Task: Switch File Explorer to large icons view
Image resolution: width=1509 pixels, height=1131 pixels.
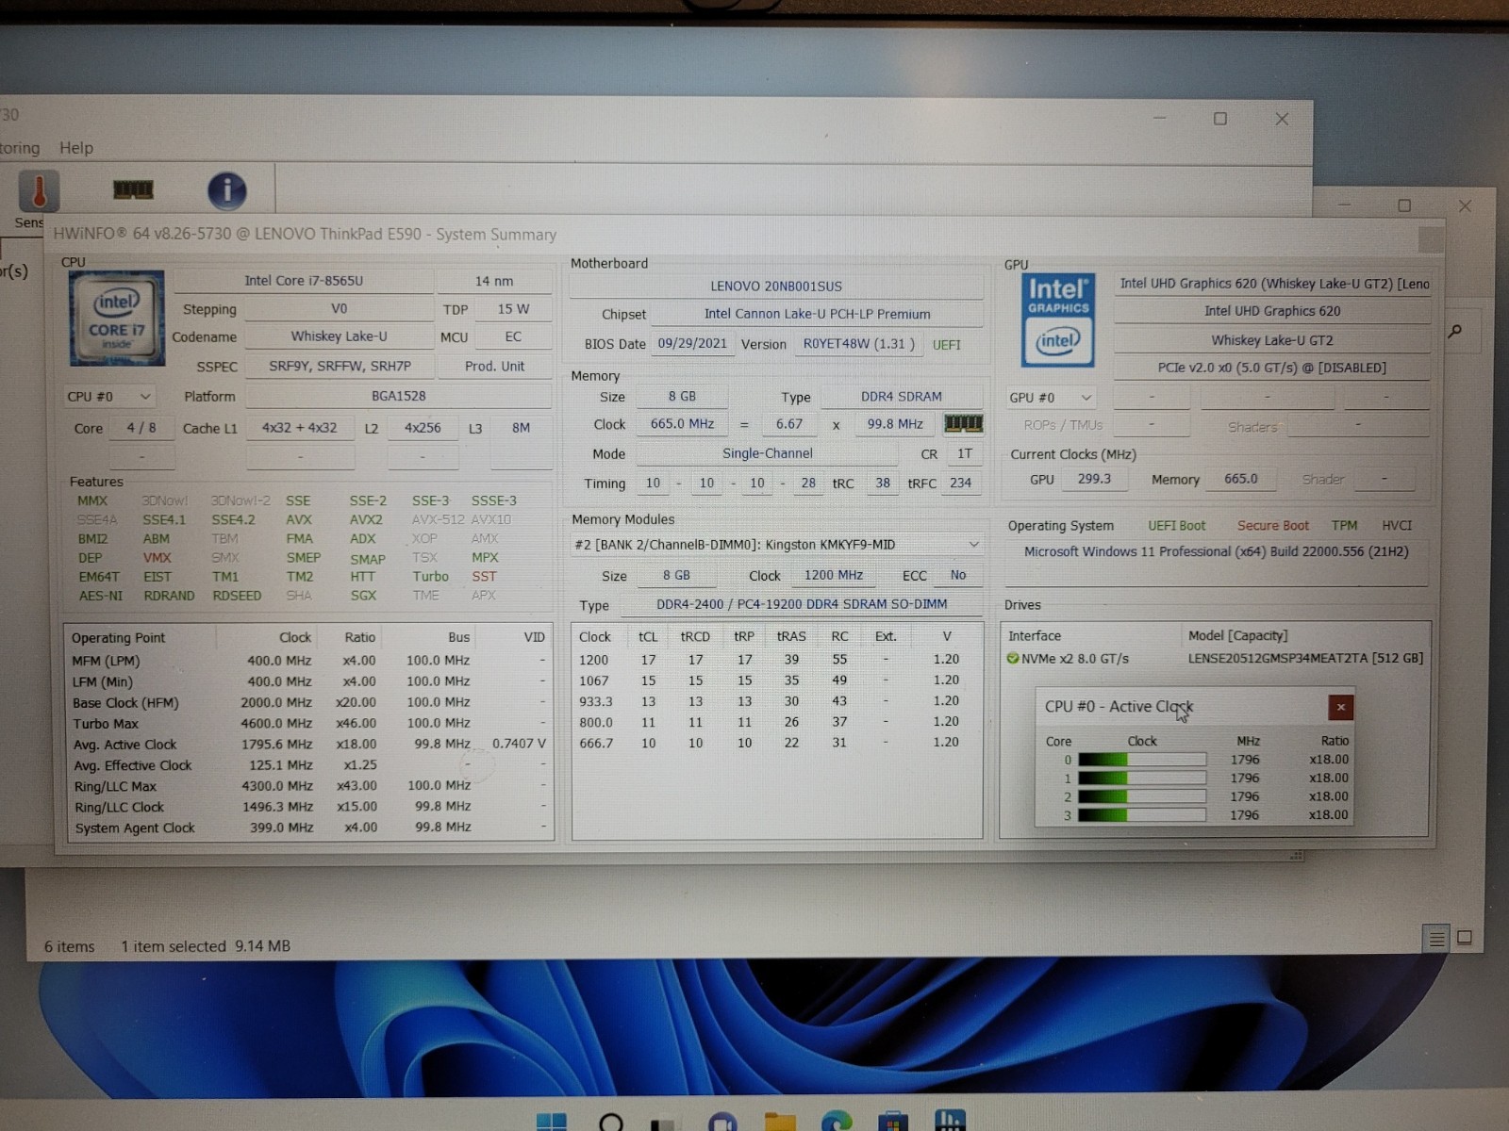Action: click(x=1465, y=938)
